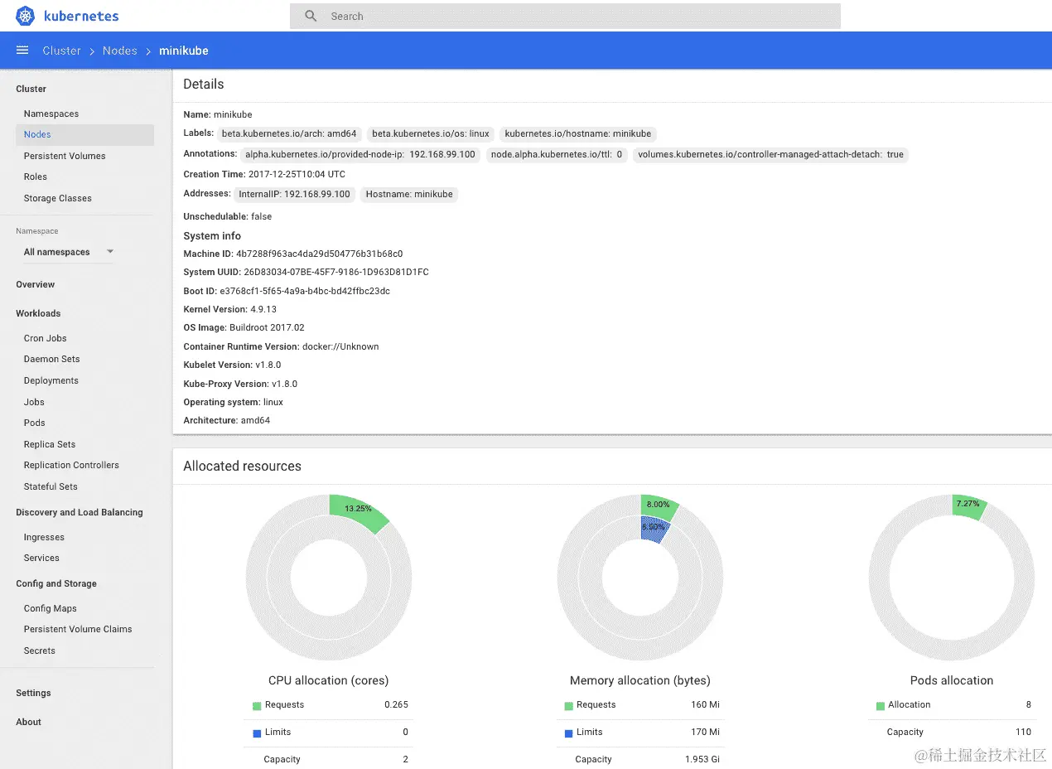Click the search magnifier icon

click(311, 16)
